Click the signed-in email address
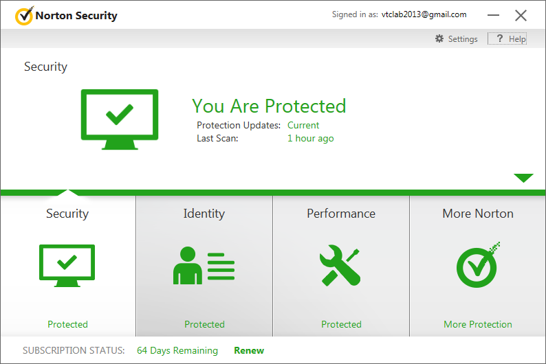Viewport: 546px width, 364px height. coord(424,14)
